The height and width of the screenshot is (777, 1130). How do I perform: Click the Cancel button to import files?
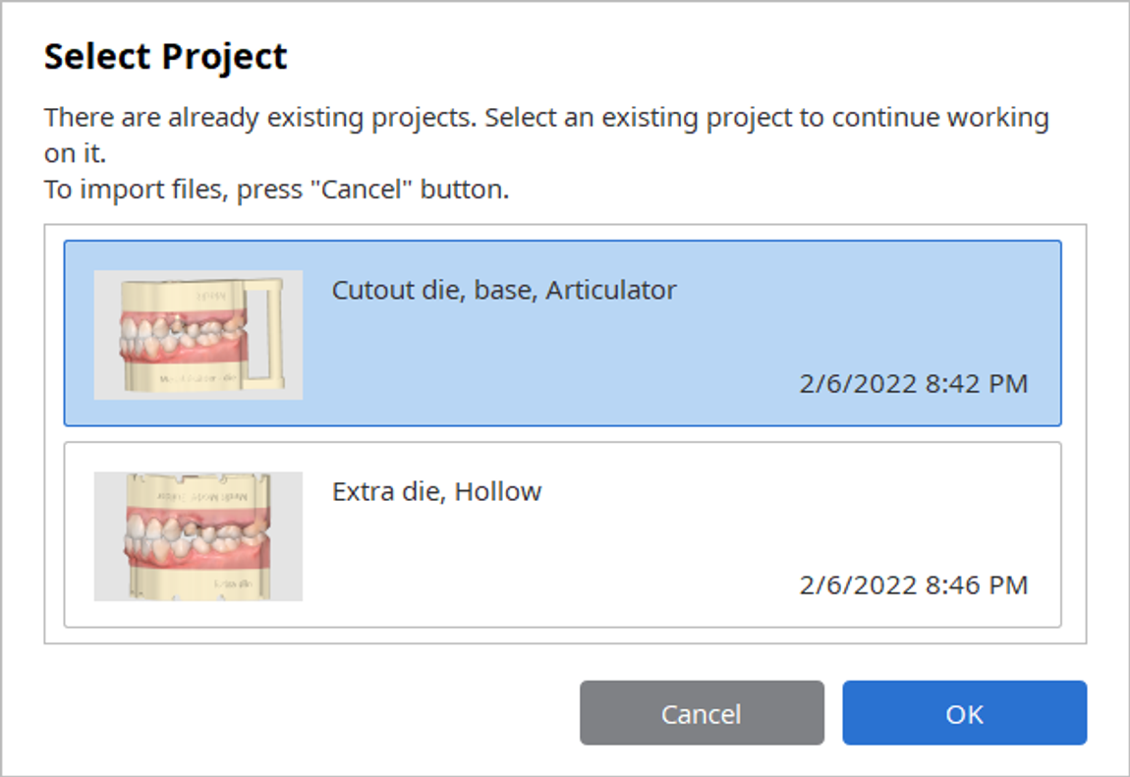702,713
